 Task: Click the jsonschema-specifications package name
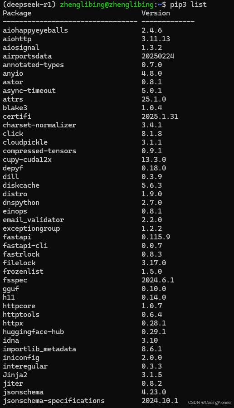(54, 400)
